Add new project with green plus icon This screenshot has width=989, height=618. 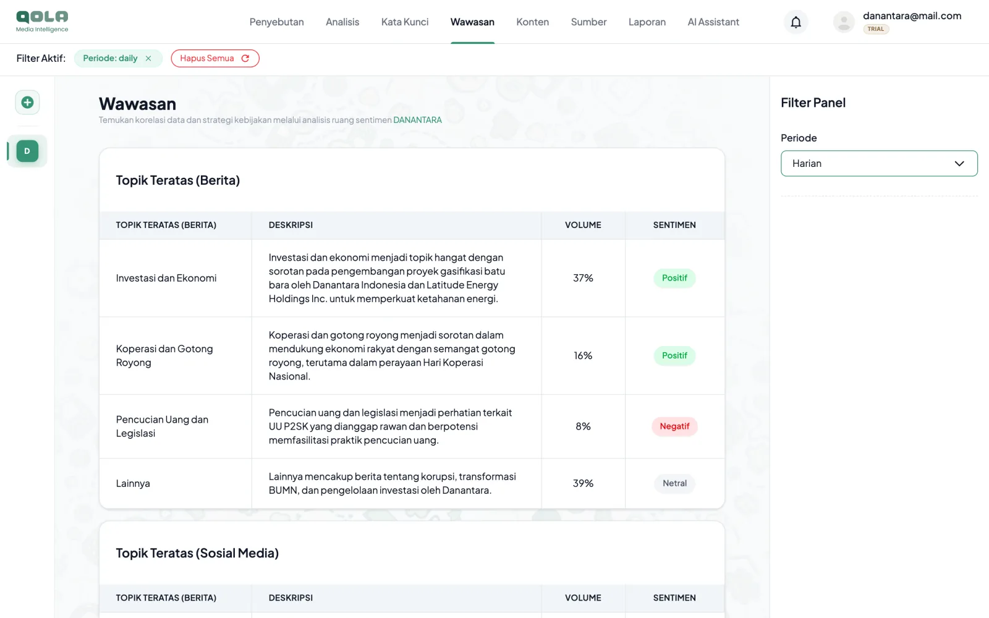pos(27,103)
